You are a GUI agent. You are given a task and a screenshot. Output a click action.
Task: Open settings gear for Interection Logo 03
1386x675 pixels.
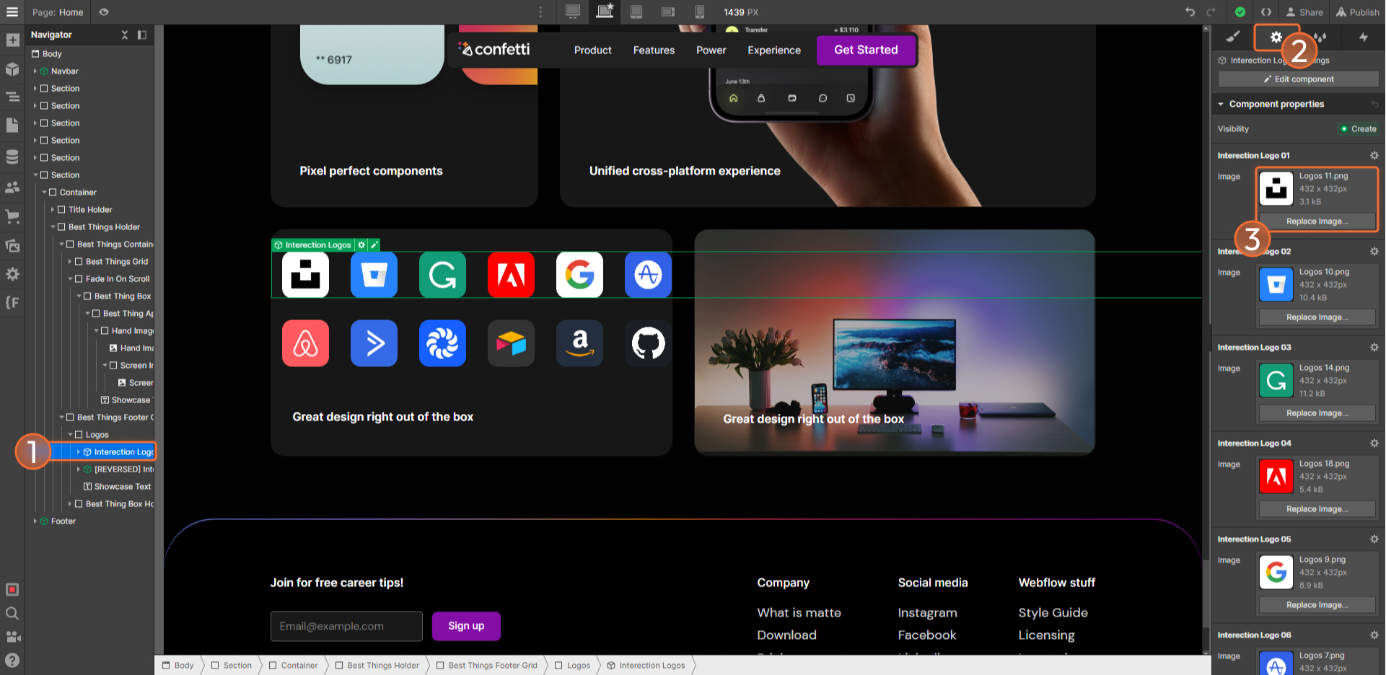[1374, 347]
